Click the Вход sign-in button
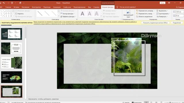Screen dimensions: 184x103 (162, 3)
